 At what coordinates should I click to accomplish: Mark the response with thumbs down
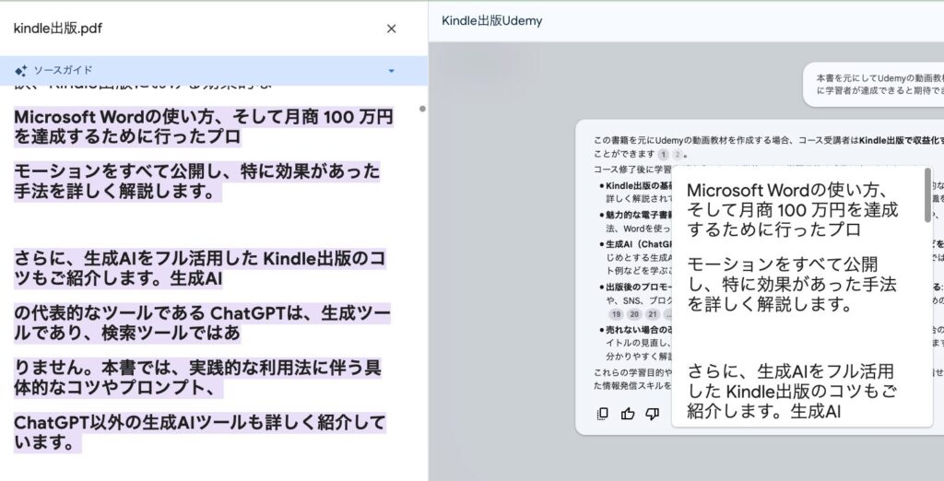(653, 414)
